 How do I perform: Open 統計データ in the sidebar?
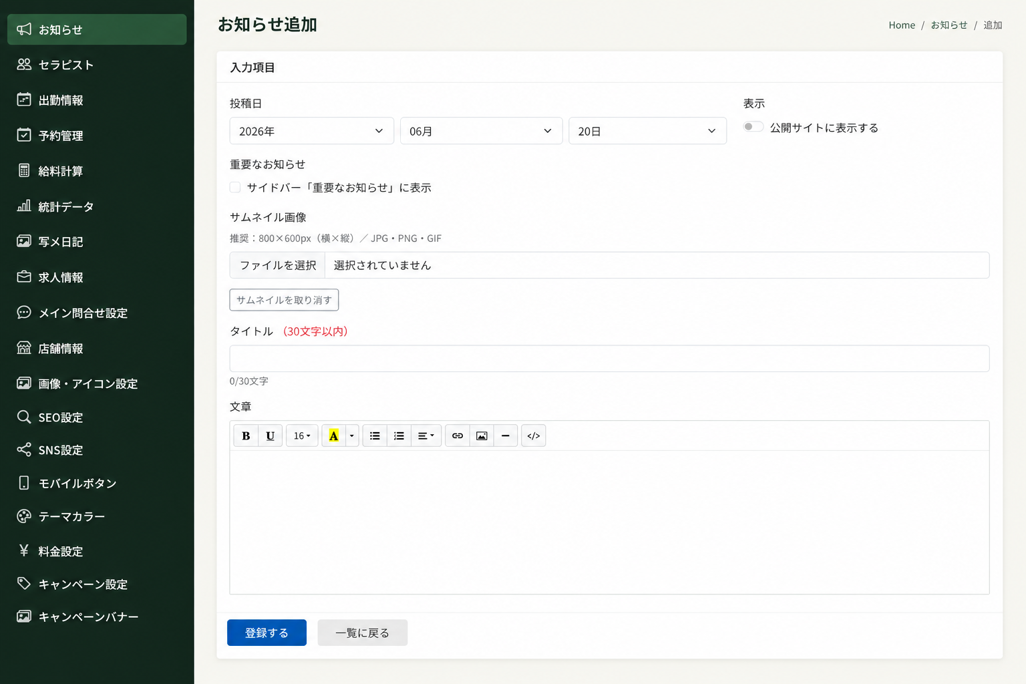click(97, 206)
